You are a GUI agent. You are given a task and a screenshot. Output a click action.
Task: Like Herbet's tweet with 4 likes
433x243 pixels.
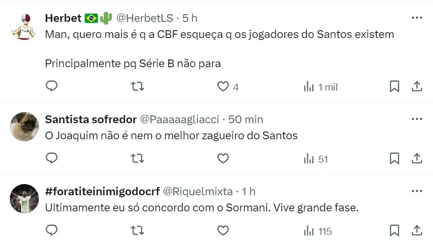point(223,87)
